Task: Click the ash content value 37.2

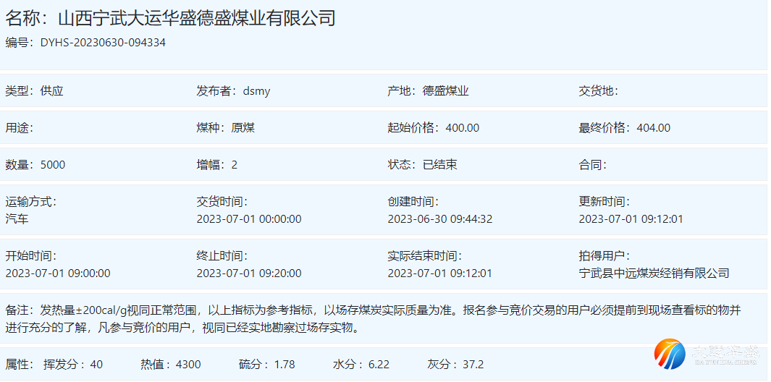Action: [x=473, y=365]
